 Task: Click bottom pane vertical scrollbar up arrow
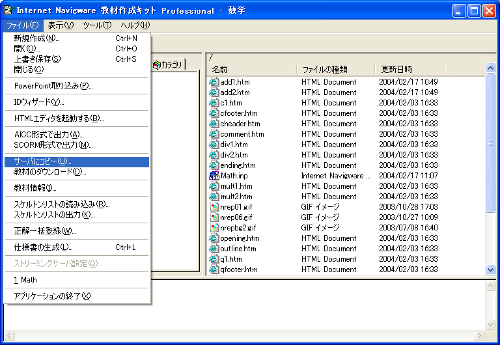pyautogui.click(x=490, y=286)
